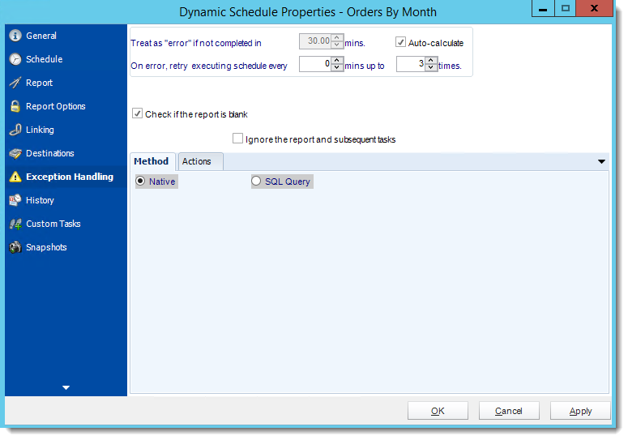Increase the retry interval minutes spinner

click(337, 61)
